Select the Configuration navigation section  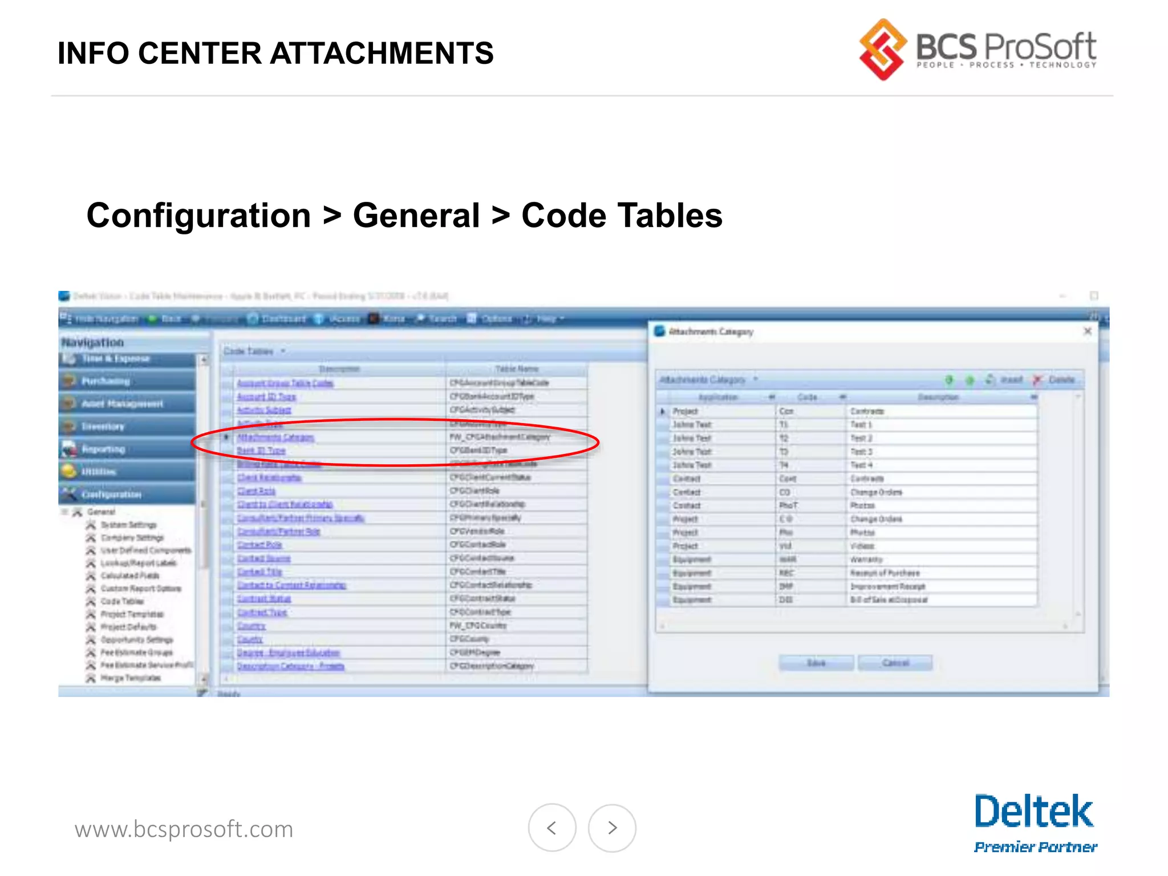(x=127, y=494)
